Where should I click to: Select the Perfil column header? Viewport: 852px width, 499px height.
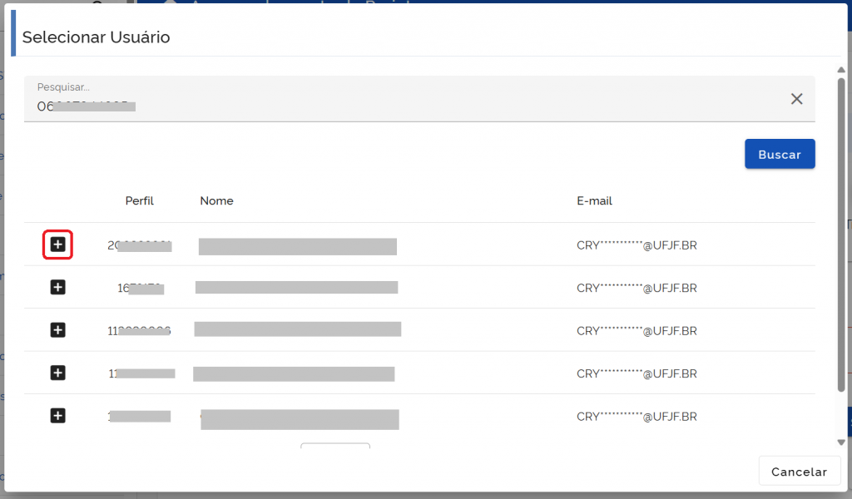pyautogui.click(x=140, y=200)
